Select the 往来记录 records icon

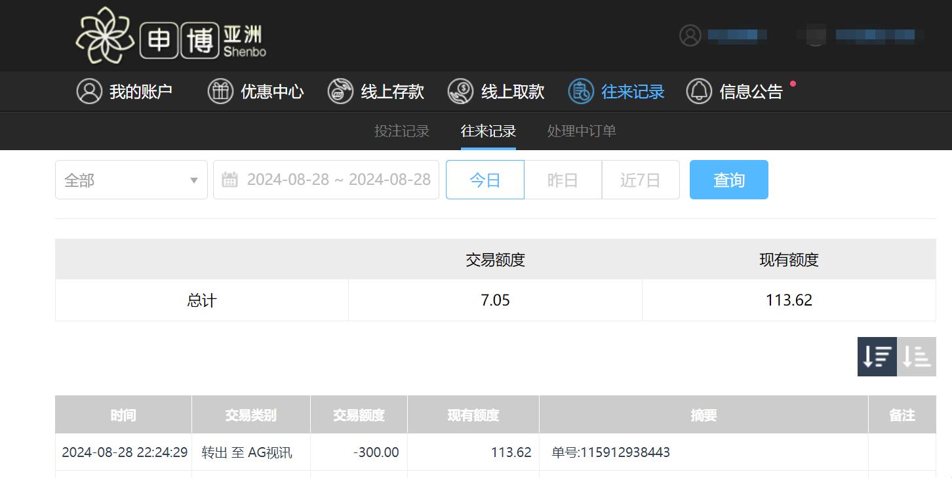tap(580, 91)
